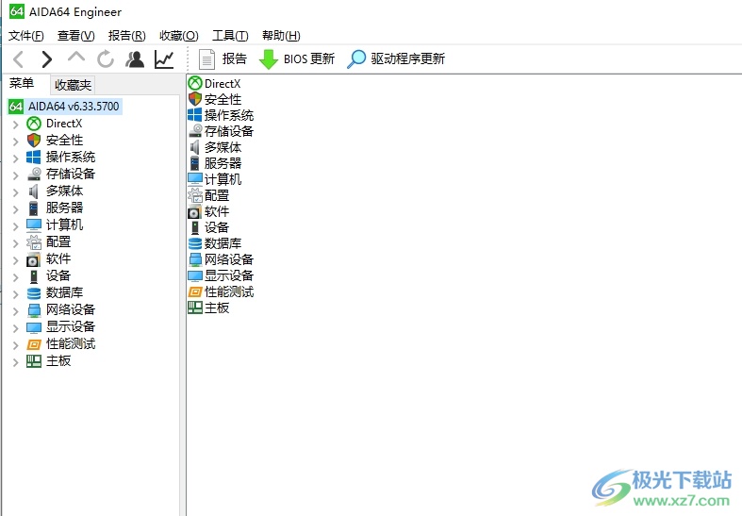This screenshot has height=516, width=742.
Task: Expand the 操作系统 tree node
Action: (16, 158)
